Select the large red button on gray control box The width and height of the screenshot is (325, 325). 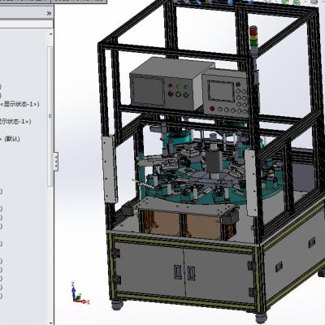(171, 93)
